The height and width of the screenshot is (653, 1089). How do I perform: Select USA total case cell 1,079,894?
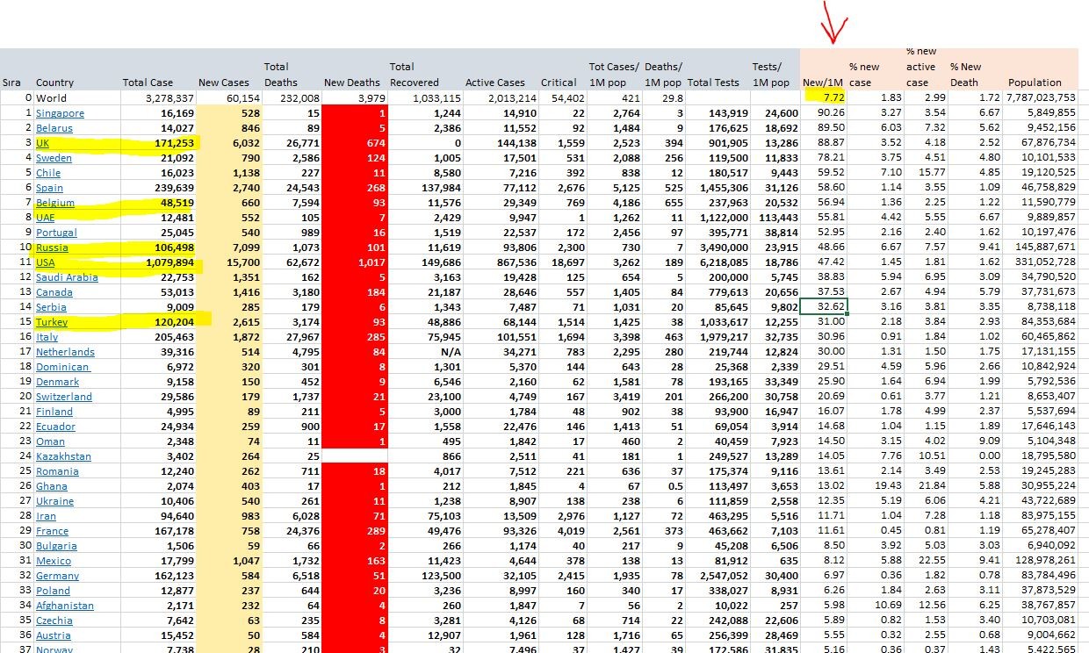(x=158, y=262)
